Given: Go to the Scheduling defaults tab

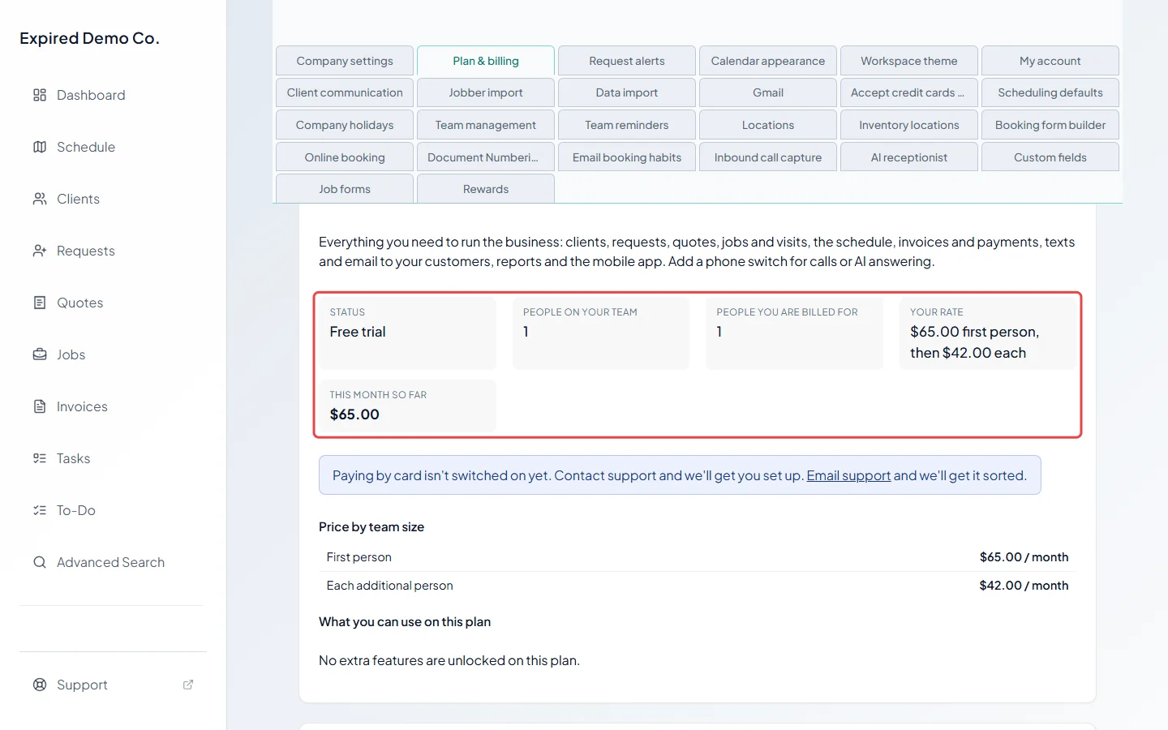Looking at the screenshot, I should click(1050, 92).
